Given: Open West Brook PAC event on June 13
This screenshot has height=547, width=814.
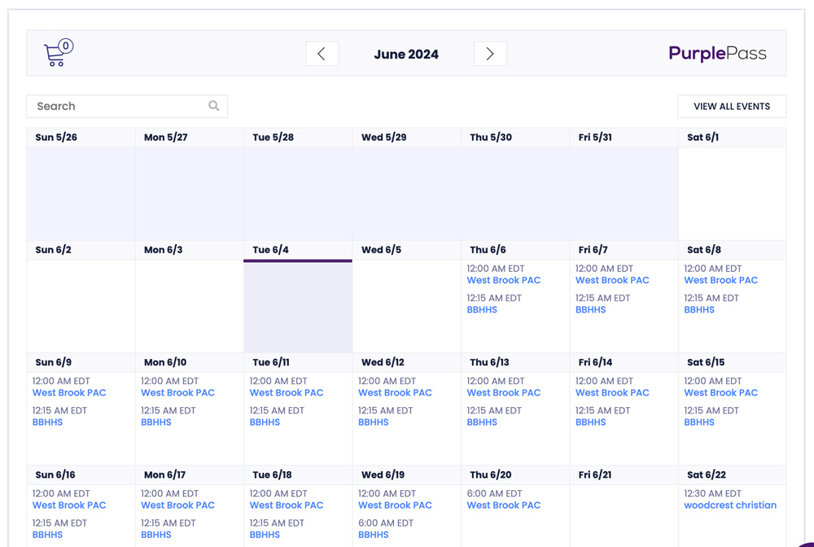Looking at the screenshot, I should tap(503, 392).
